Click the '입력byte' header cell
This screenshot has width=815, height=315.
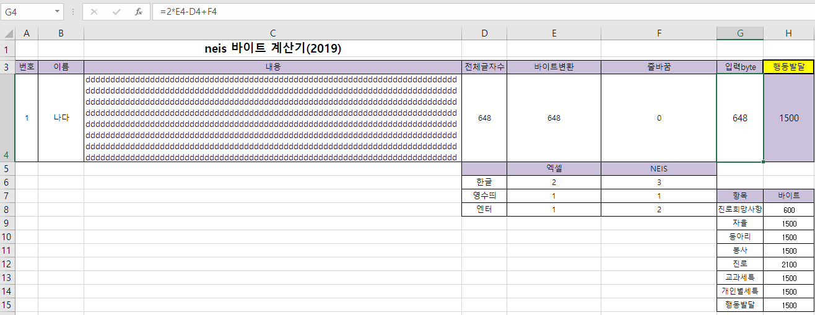(740, 67)
